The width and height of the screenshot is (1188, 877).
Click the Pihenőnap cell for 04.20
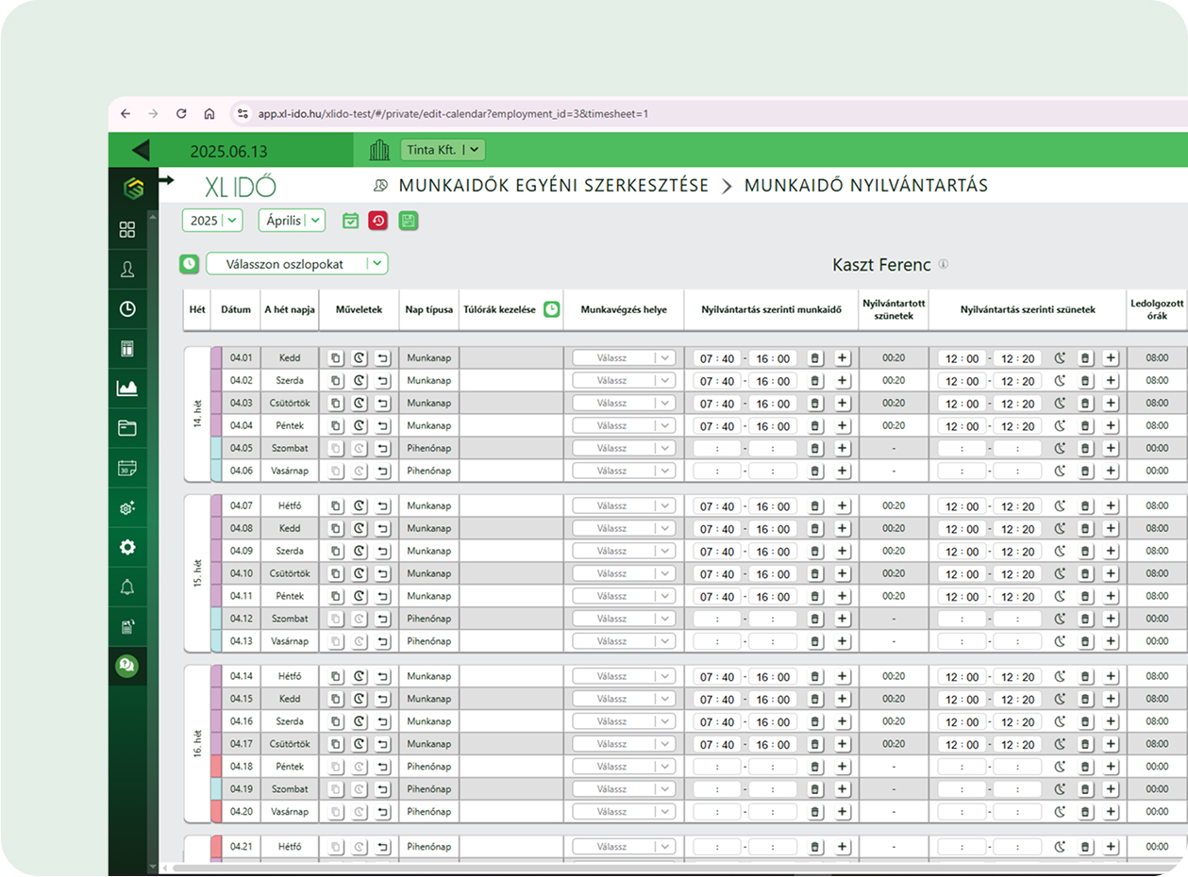pos(429,812)
